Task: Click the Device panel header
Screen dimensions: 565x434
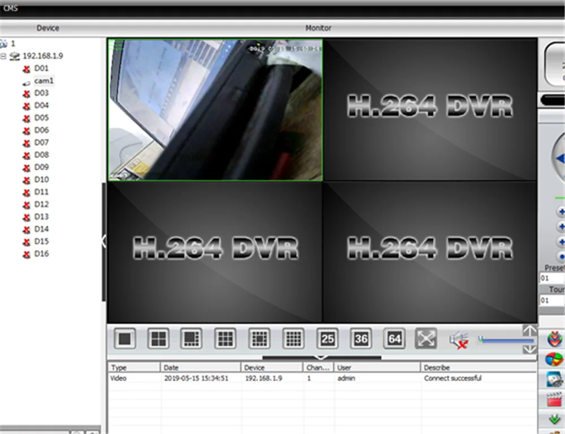Action: pos(48,28)
